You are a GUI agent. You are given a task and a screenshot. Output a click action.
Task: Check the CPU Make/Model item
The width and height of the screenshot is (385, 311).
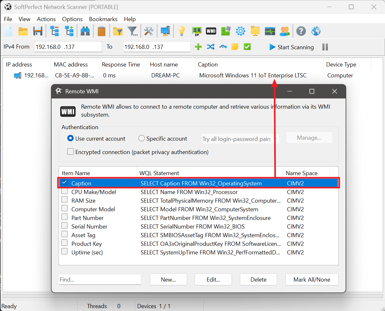click(65, 192)
